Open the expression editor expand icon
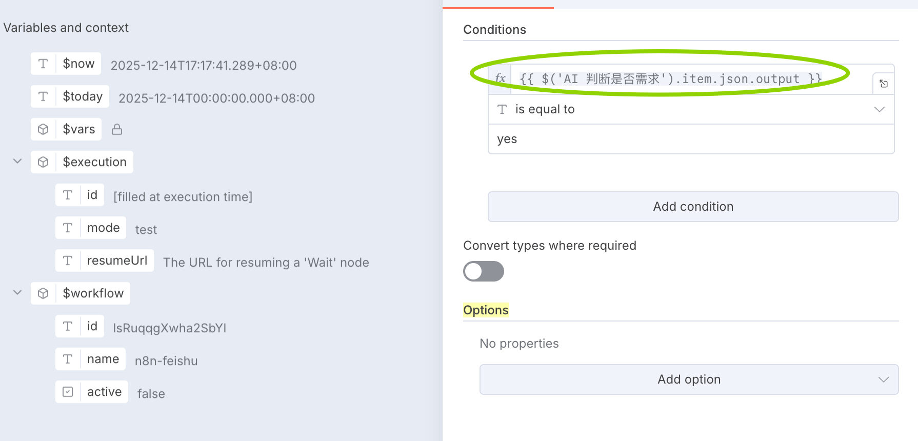Viewport: 918px width, 441px height. coord(884,84)
